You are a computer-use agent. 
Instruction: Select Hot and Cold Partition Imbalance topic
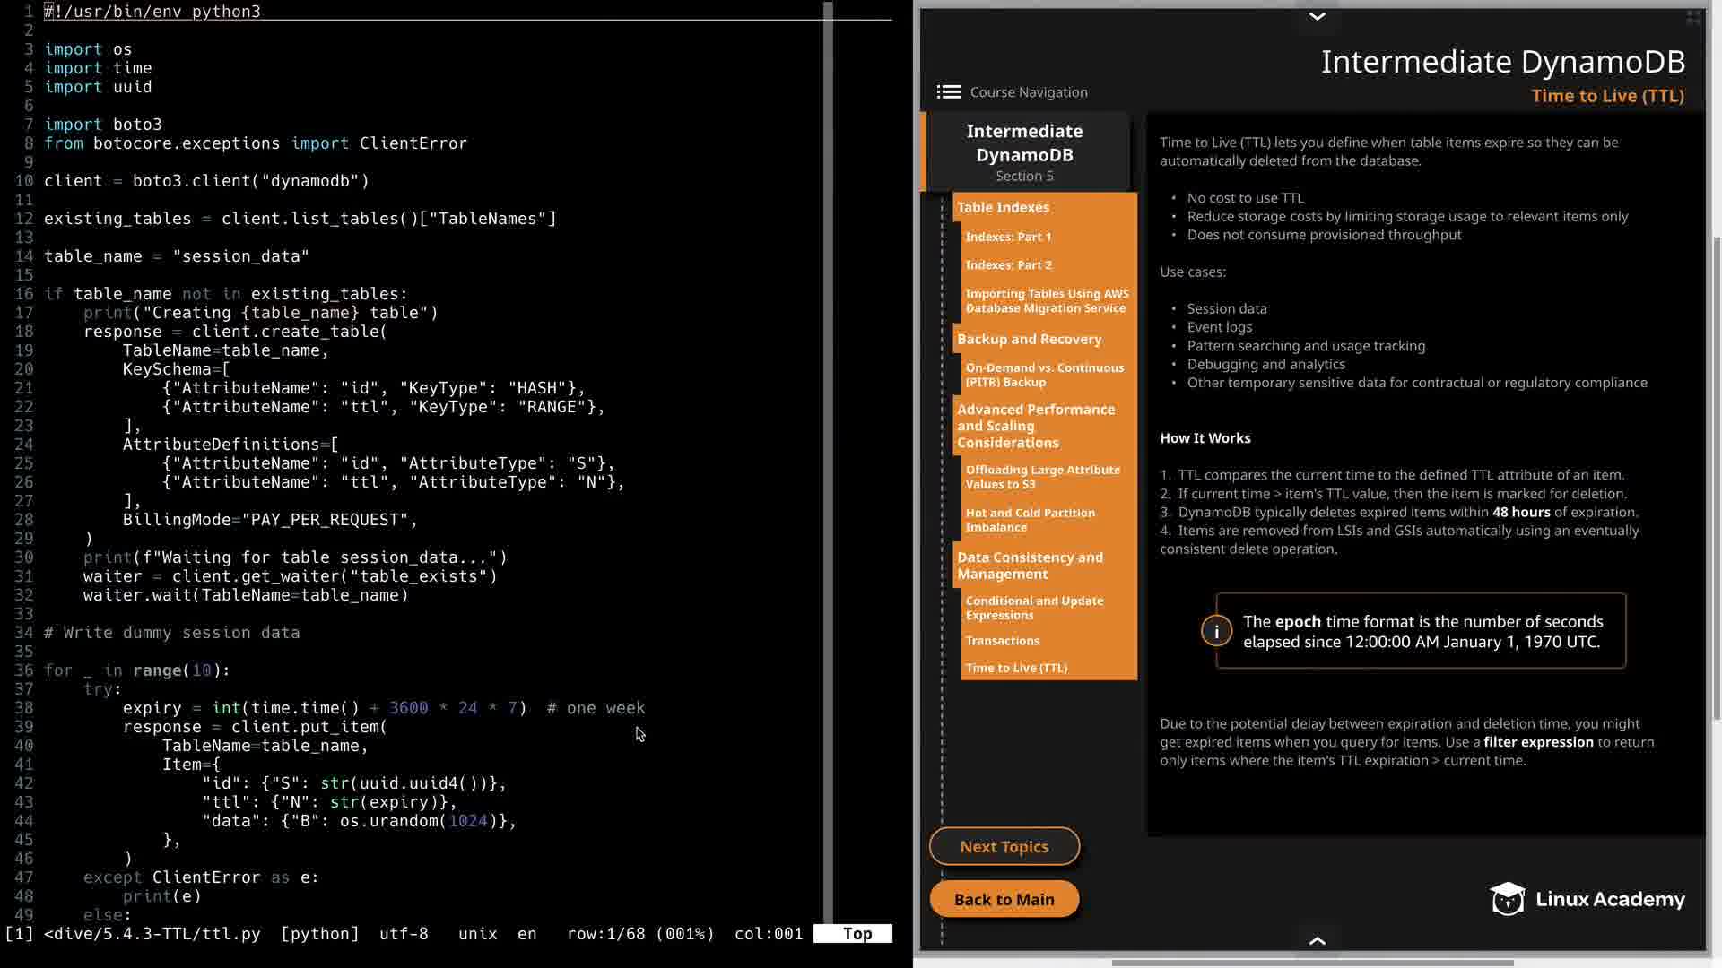pos(1030,520)
